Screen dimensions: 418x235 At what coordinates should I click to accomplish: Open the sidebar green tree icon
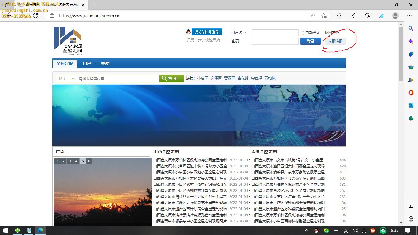pos(411,118)
